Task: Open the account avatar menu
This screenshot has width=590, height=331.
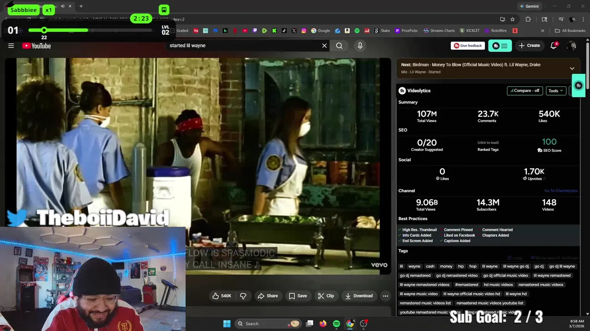Action: pyautogui.click(x=572, y=46)
